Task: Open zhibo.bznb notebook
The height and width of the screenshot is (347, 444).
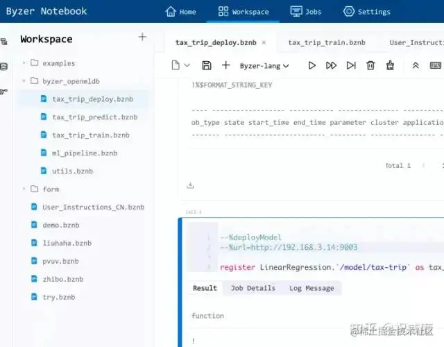Action: [63, 279]
